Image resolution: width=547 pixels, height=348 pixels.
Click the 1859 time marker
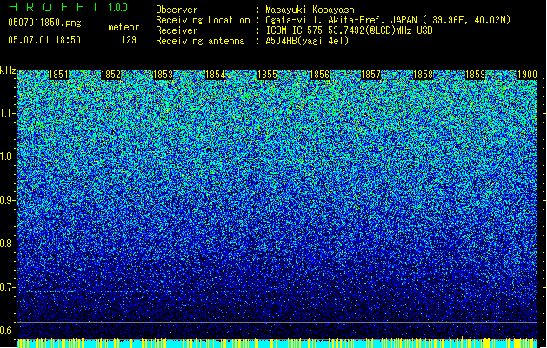(475, 75)
